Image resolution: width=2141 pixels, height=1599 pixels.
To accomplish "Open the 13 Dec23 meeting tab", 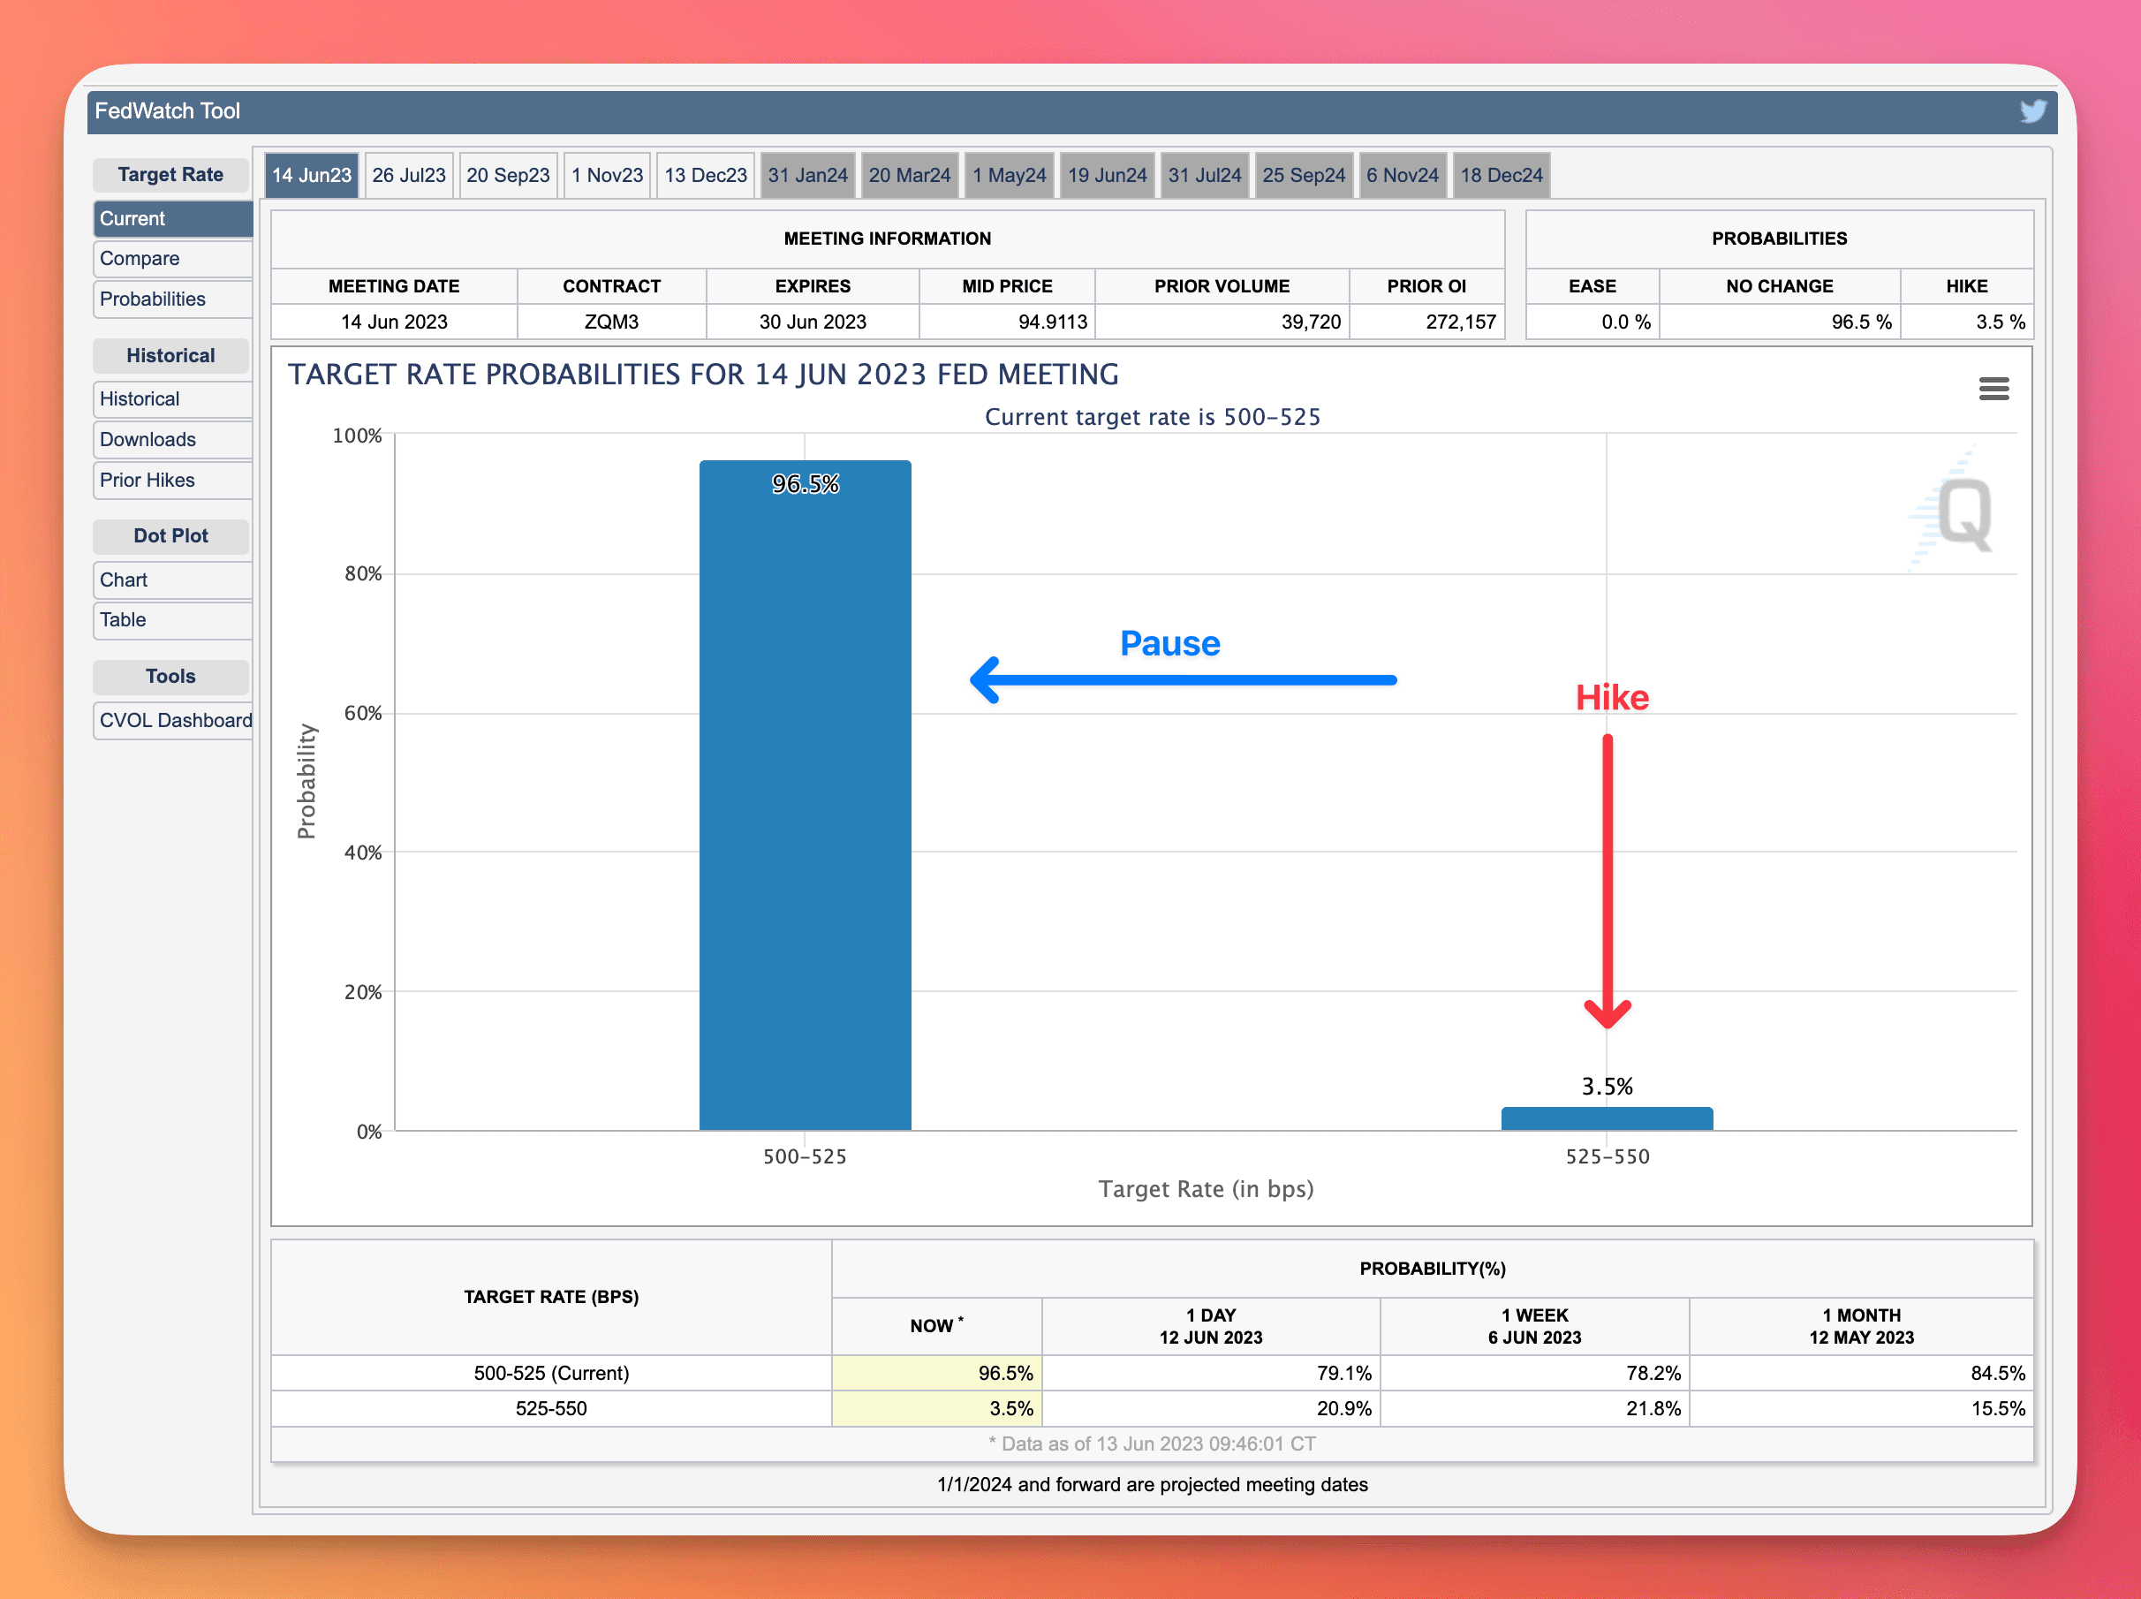I will 704,175.
